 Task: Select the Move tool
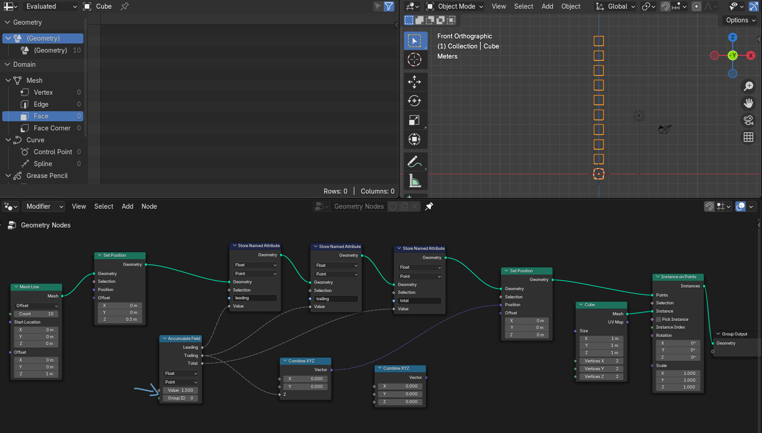tap(414, 82)
